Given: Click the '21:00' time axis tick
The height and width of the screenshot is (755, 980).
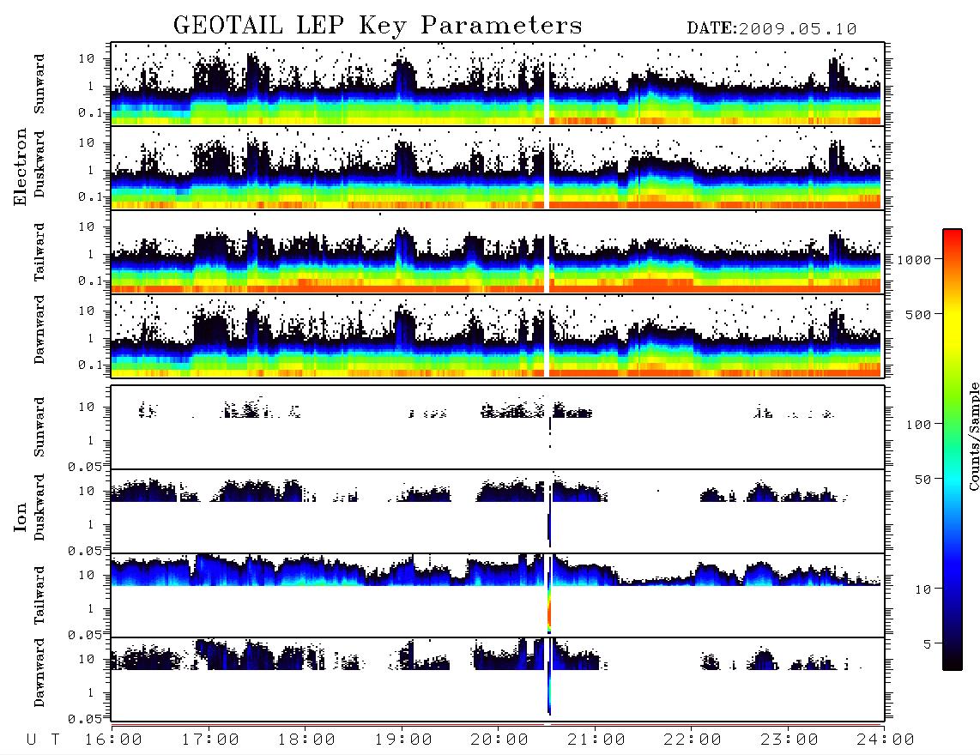Looking at the screenshot, I should [x=596, y=740].
